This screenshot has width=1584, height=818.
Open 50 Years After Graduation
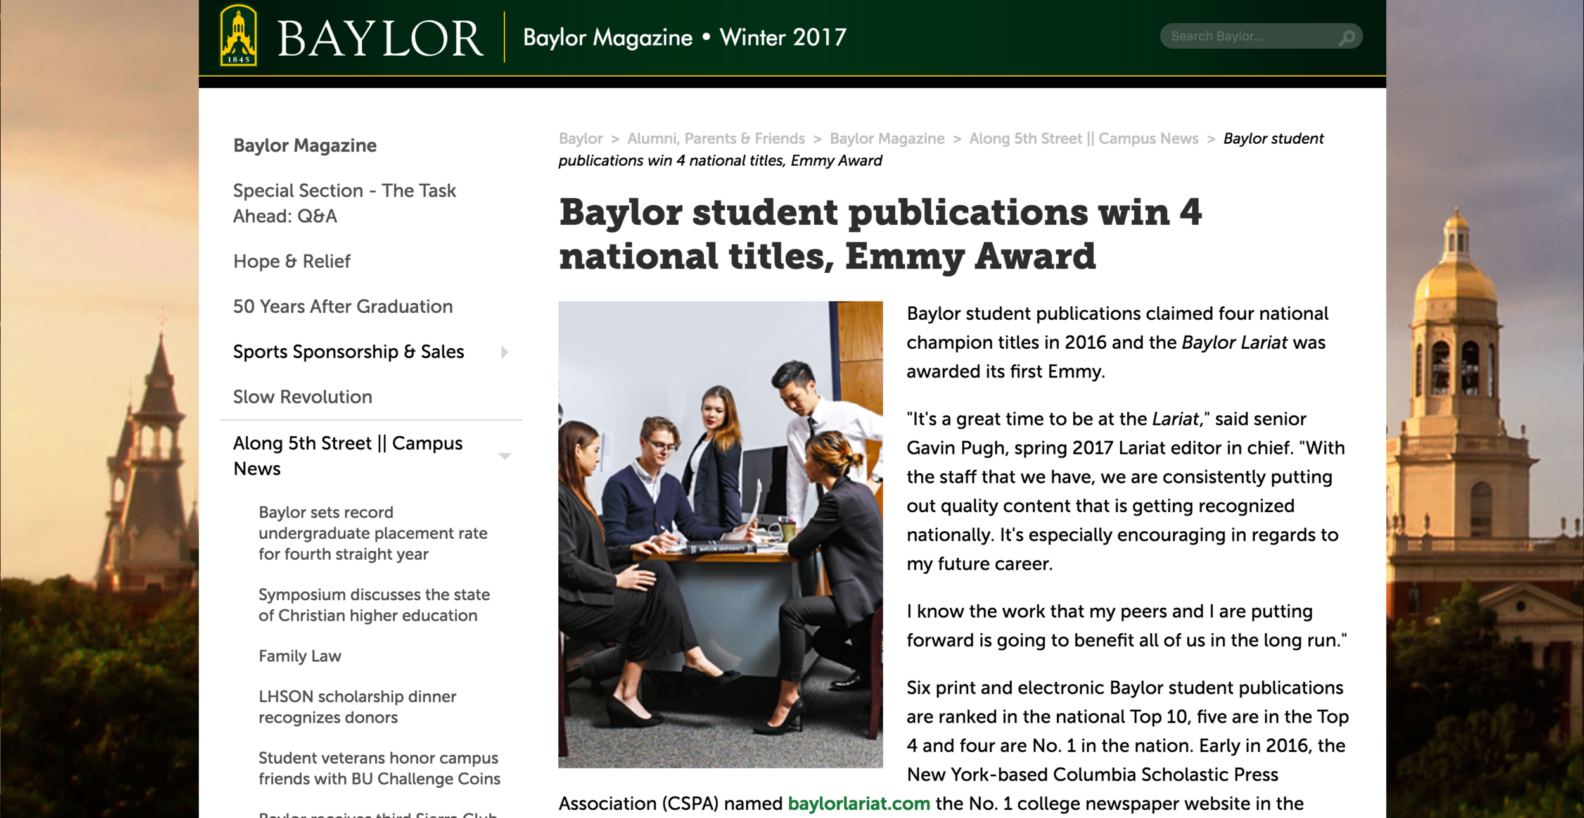point(343,306)
